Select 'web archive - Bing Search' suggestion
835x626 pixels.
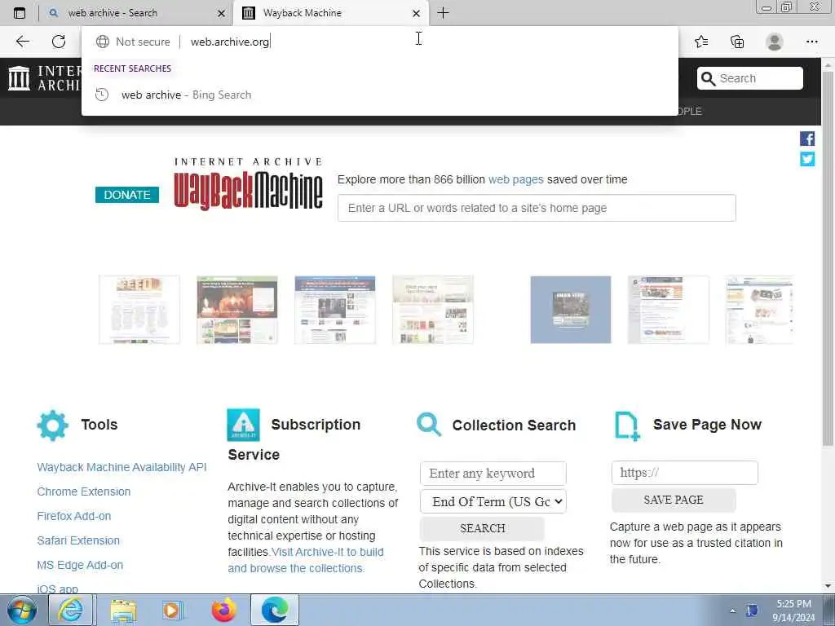[379, 95]
